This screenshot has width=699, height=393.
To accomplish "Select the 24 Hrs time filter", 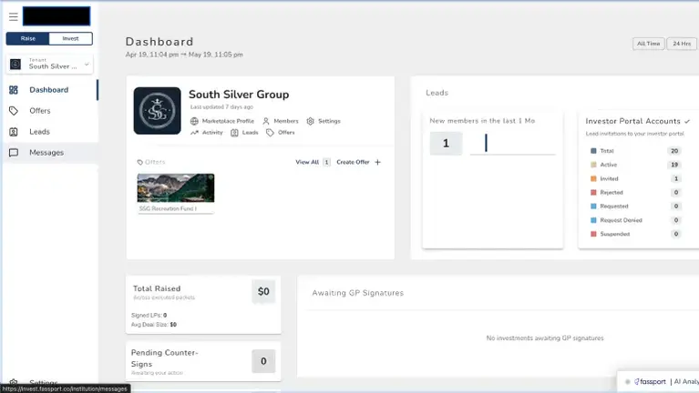I will pyautogui.click(x=682, y=44).
